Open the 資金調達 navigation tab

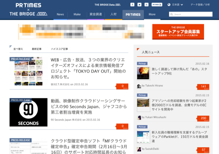tap(96, 14)
